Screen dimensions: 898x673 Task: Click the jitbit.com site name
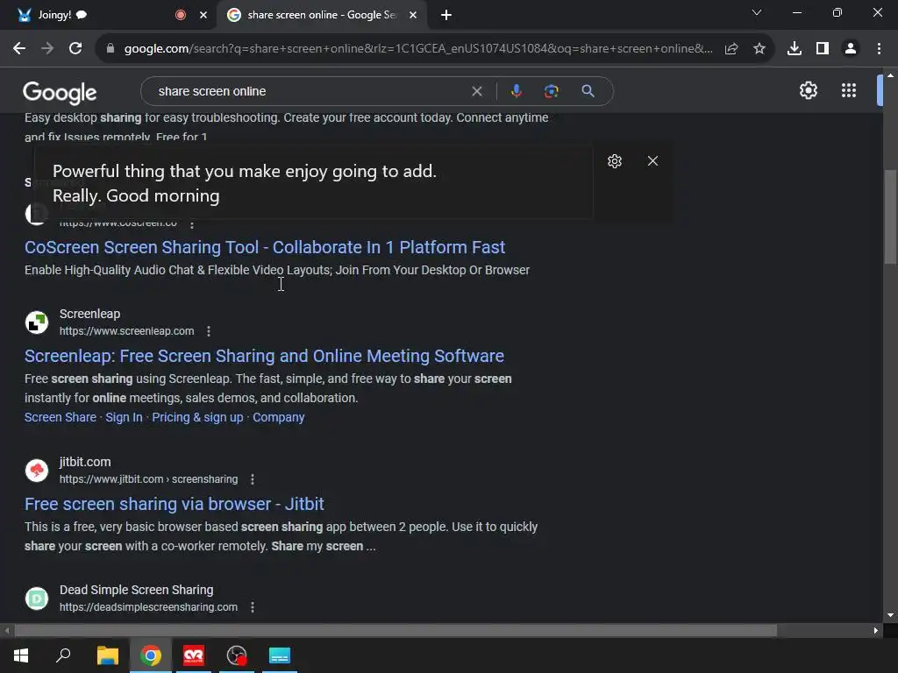pos(85,462)
